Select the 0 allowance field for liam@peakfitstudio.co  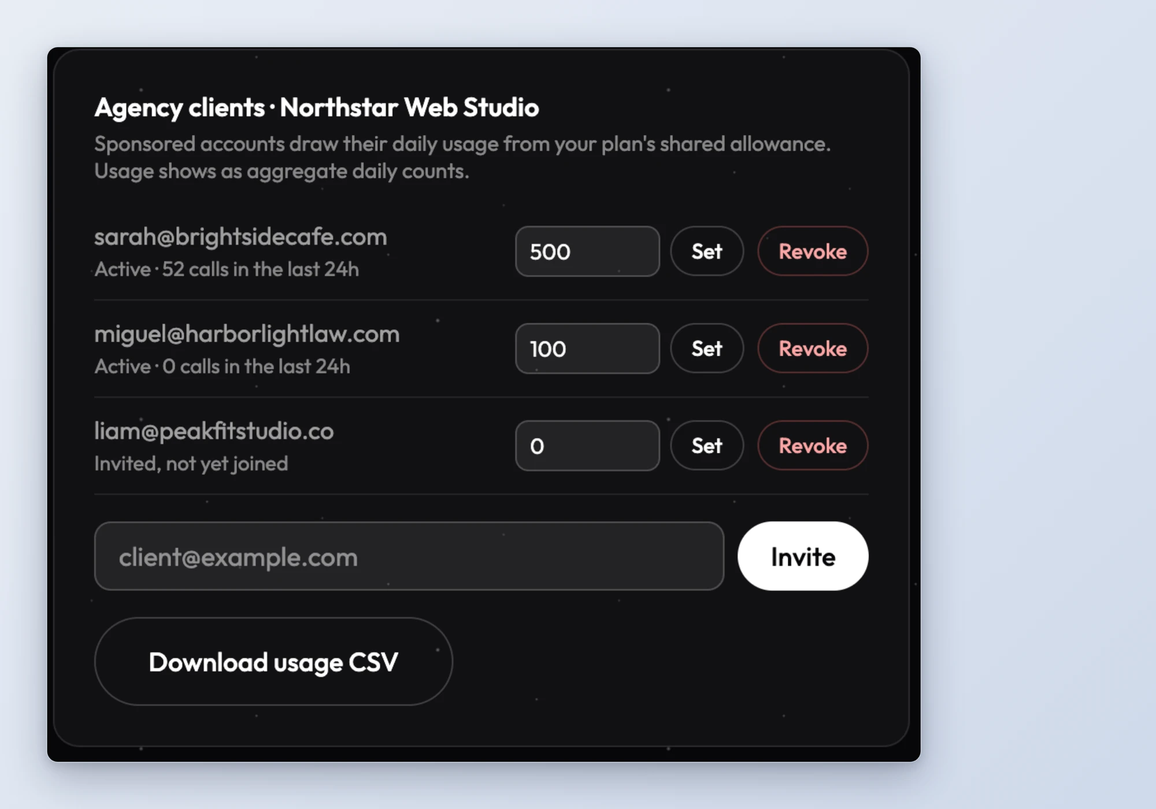587,446
